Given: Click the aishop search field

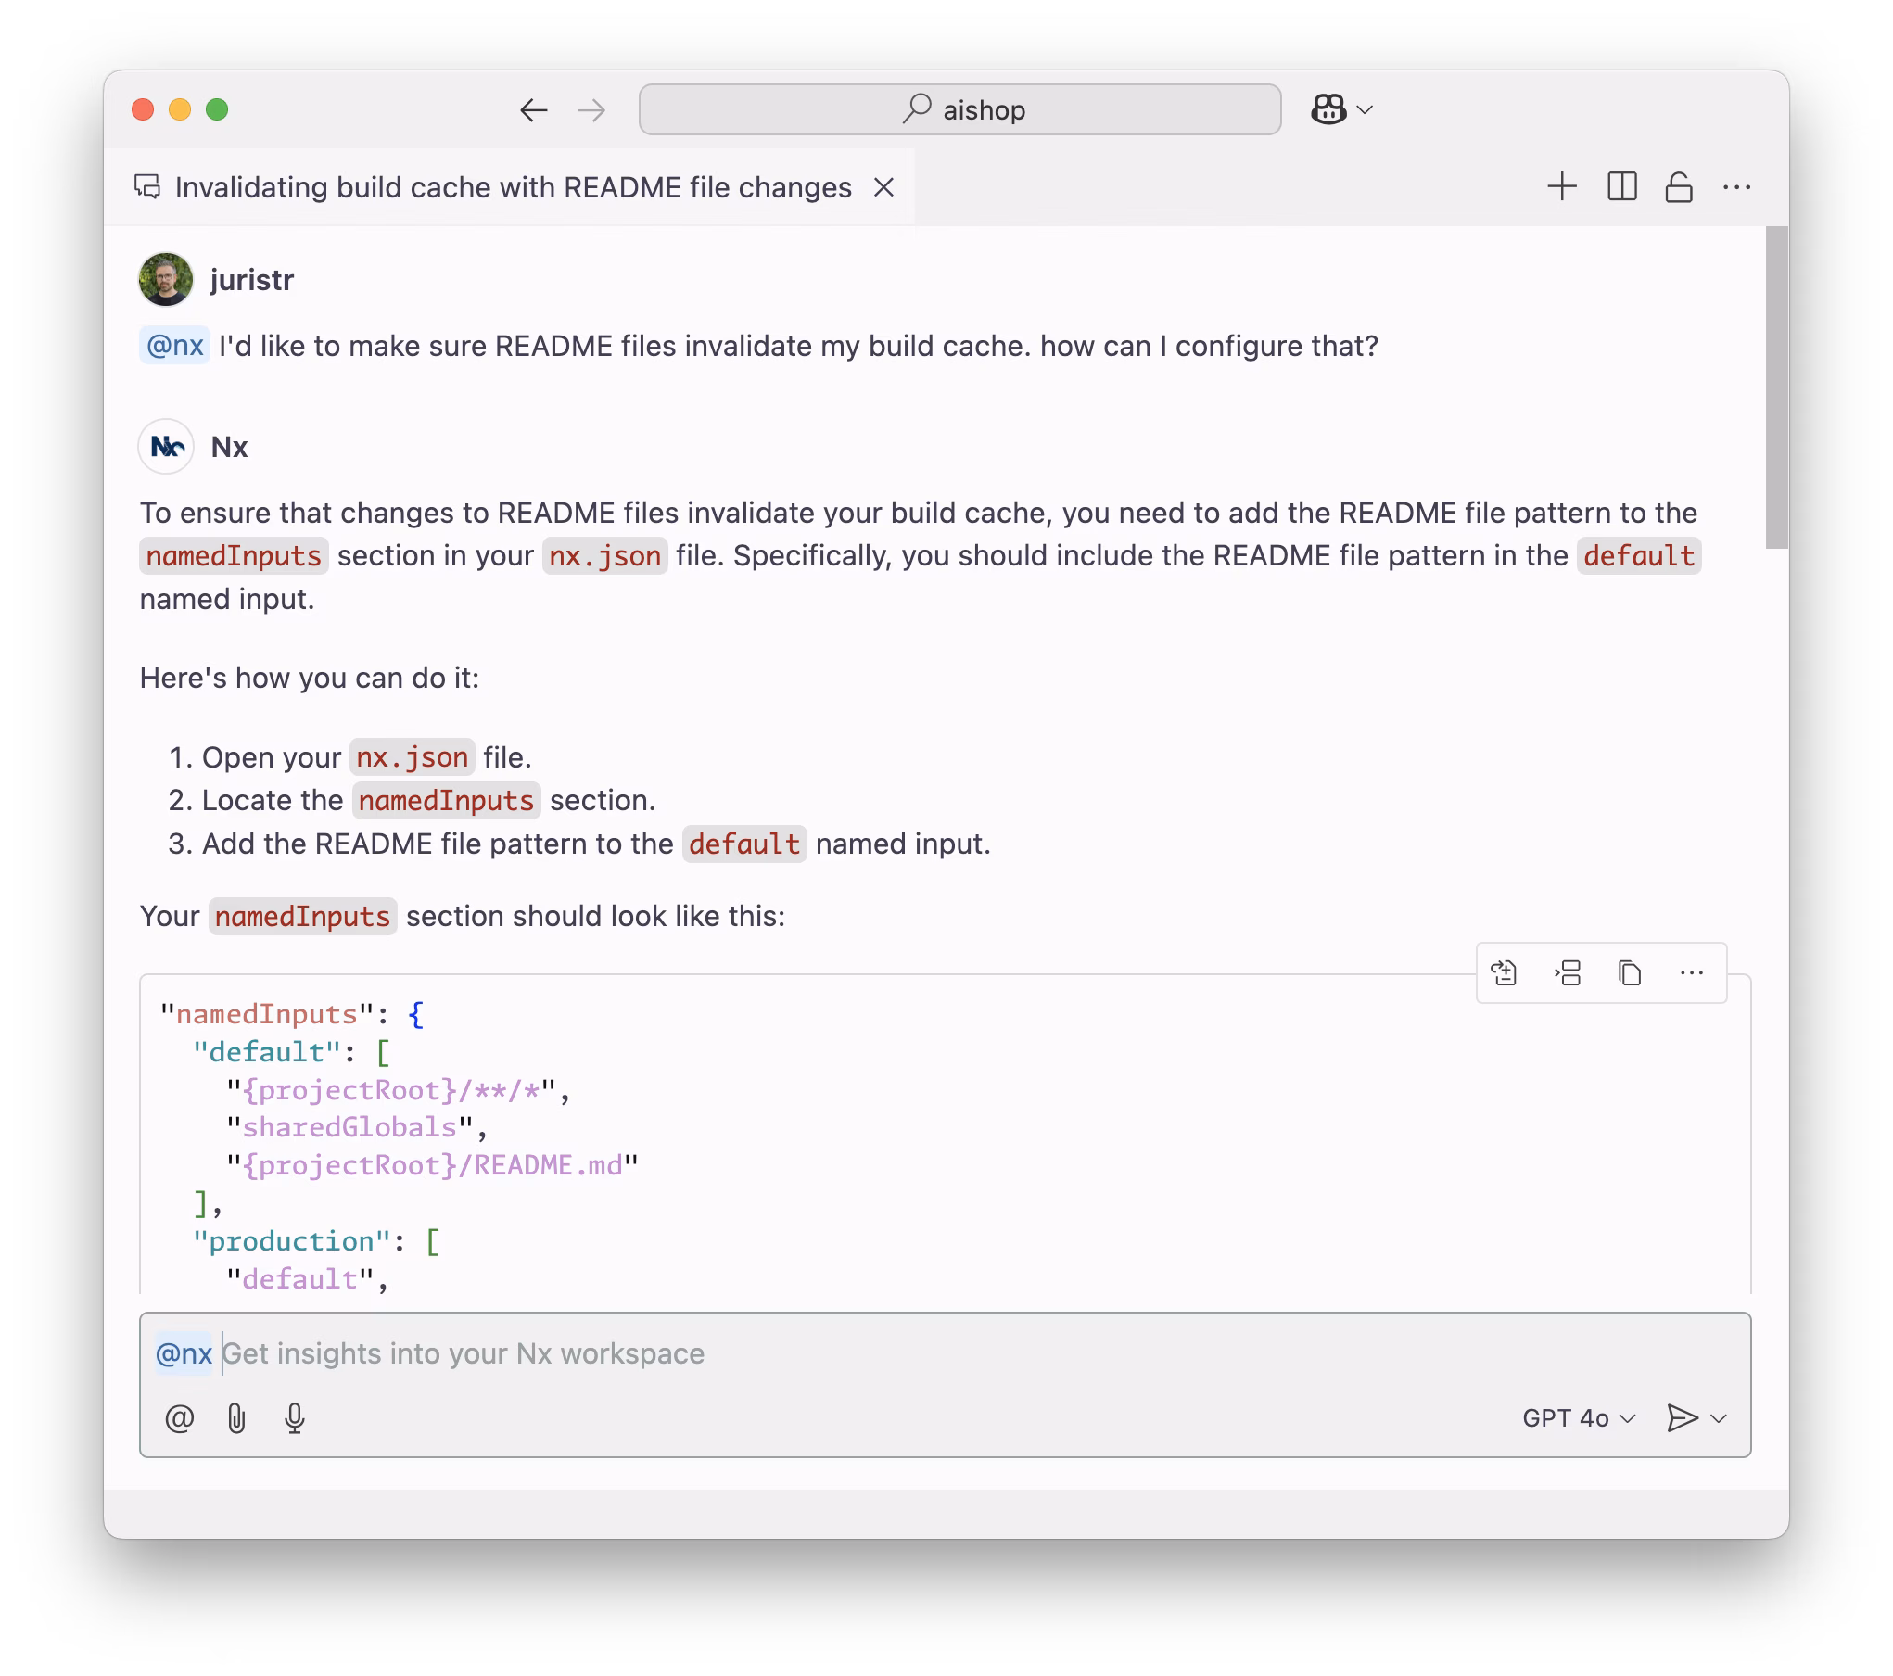Looking at the screenshot, I should 959,109.
